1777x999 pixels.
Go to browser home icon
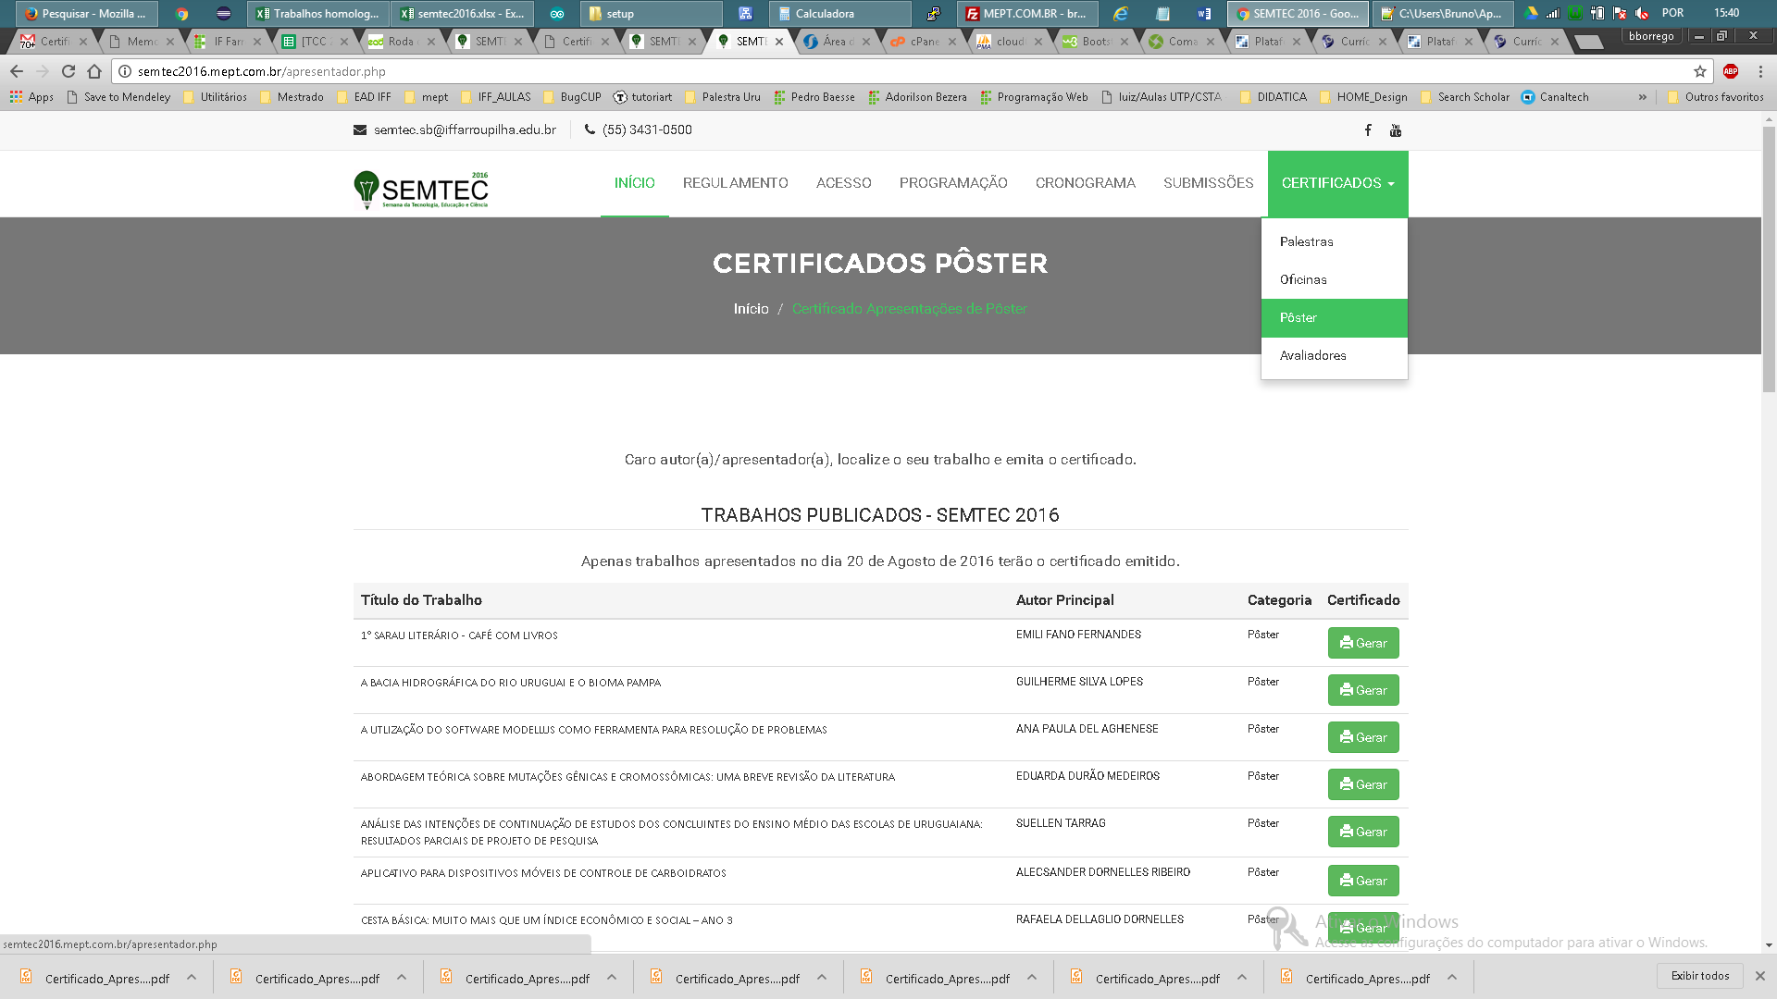point(94,71)
